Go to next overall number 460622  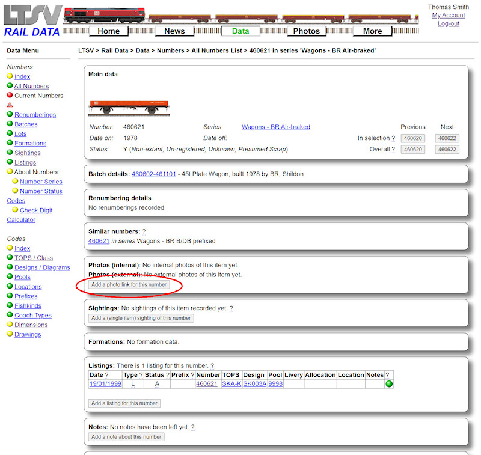(x=447, y=150)
